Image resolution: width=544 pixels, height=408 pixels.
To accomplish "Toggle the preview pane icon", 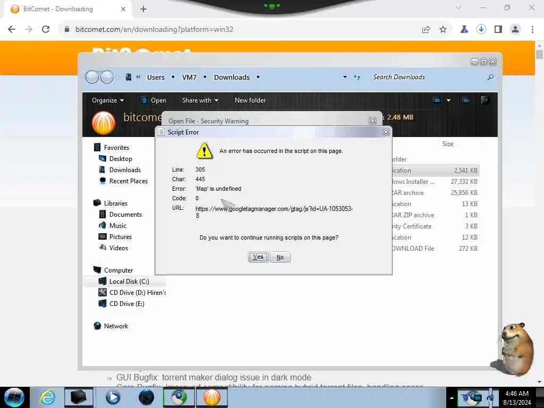I will click(465, 100).
